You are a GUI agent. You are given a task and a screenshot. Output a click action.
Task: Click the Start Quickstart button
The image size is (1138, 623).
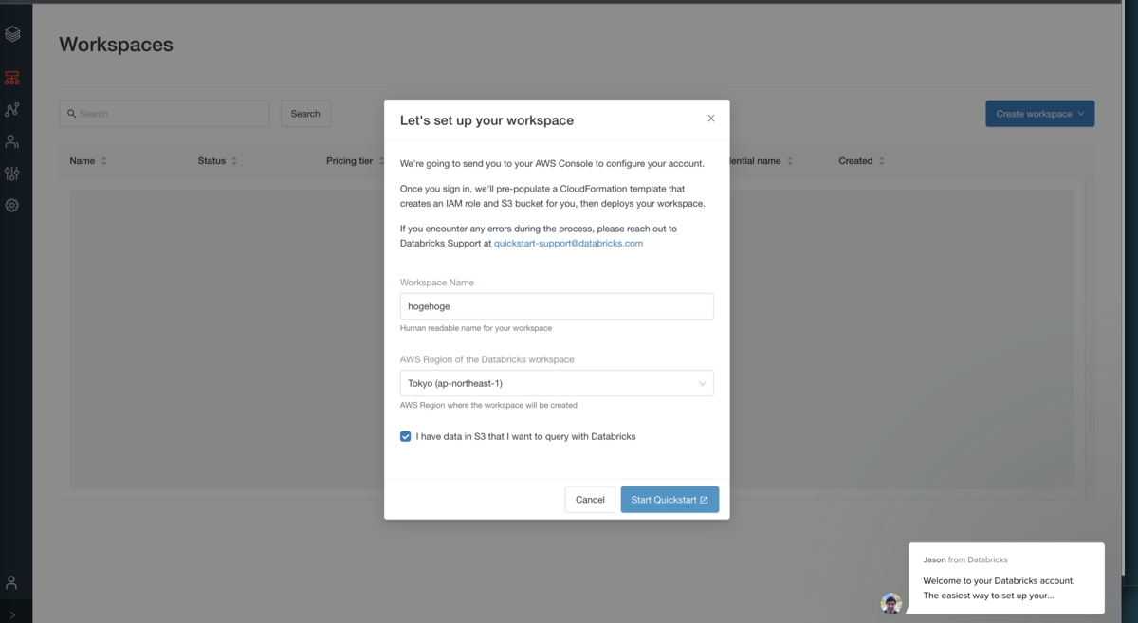tap(670, 500)
